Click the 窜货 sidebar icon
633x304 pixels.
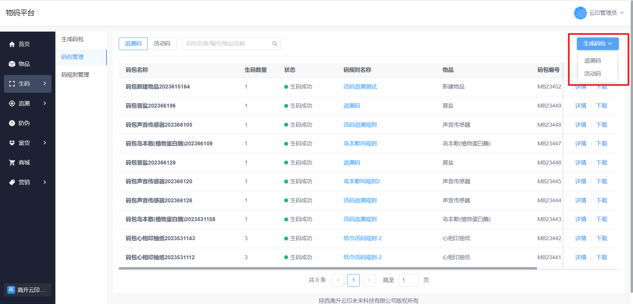(12, 143)
